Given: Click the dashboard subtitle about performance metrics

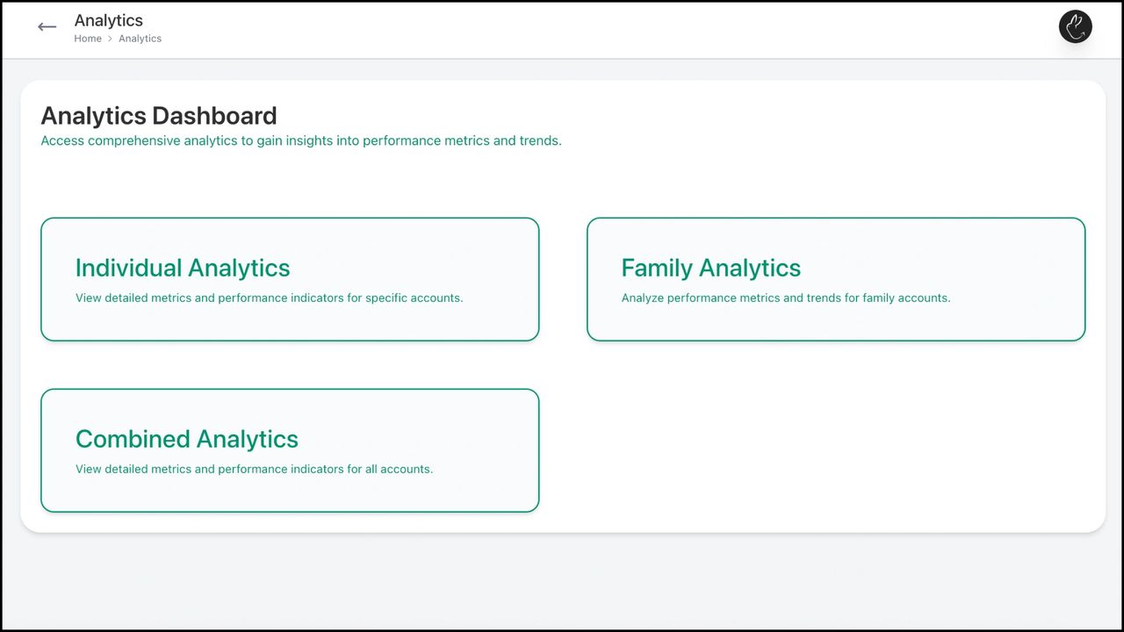Looking at the screenshot, I should 301,140.
